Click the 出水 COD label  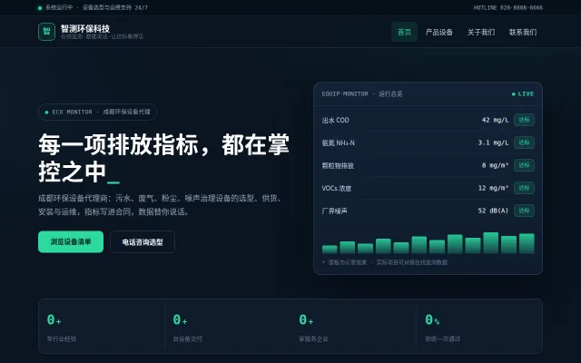click(x=335, y=120)
